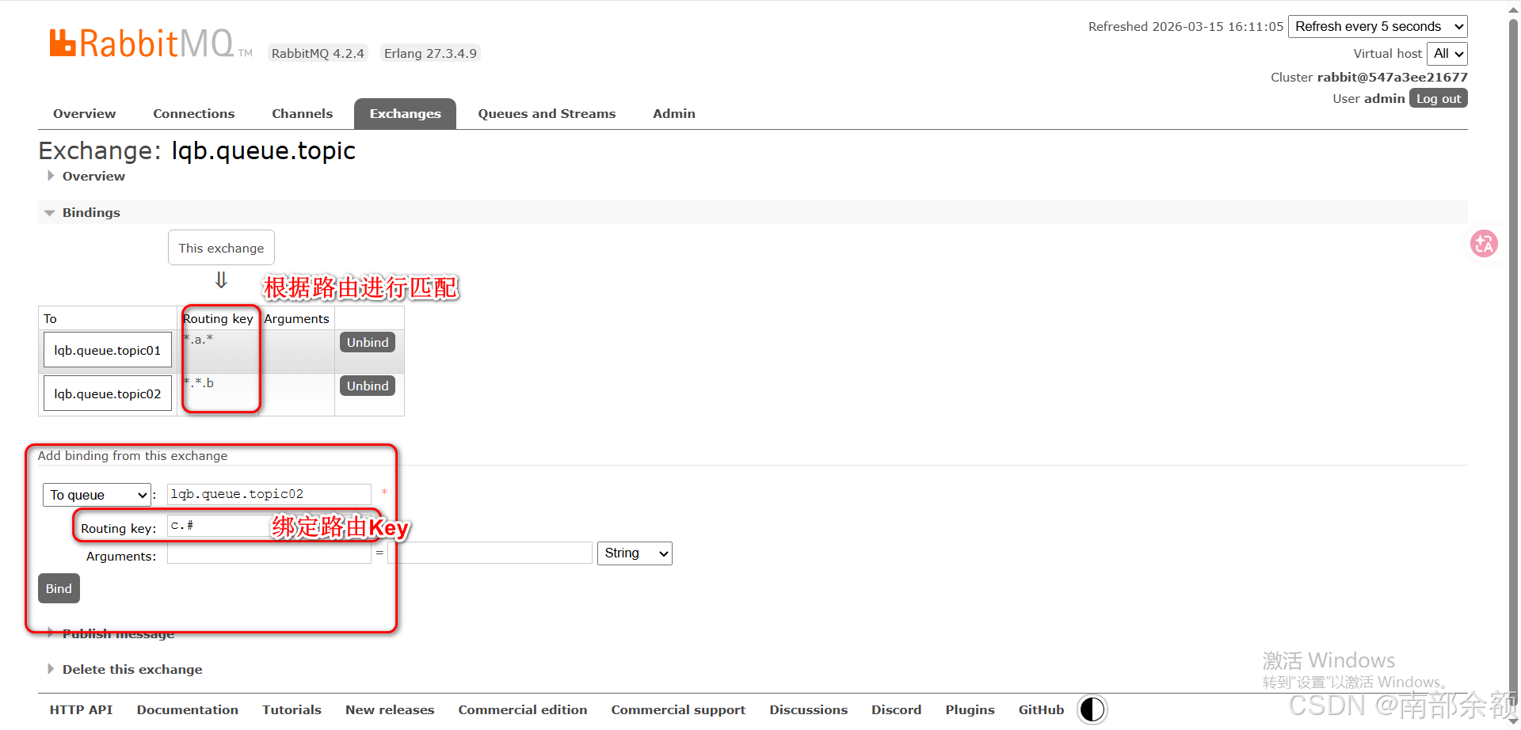
Task: Click the Routing key input field
Action: coord(269,526)
